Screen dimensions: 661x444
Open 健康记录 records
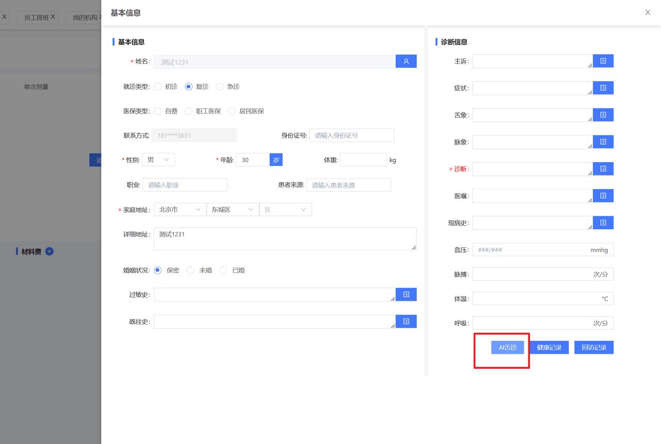[x=549, y=347]
